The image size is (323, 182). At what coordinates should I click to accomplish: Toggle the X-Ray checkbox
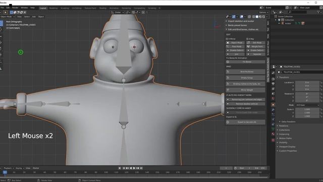247,39
